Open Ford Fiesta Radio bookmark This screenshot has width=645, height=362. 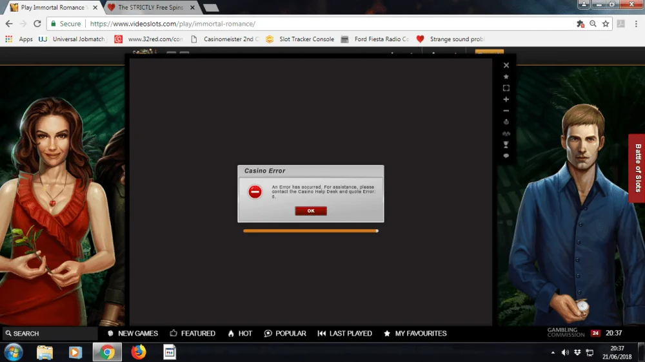click(x=375, y=39)
